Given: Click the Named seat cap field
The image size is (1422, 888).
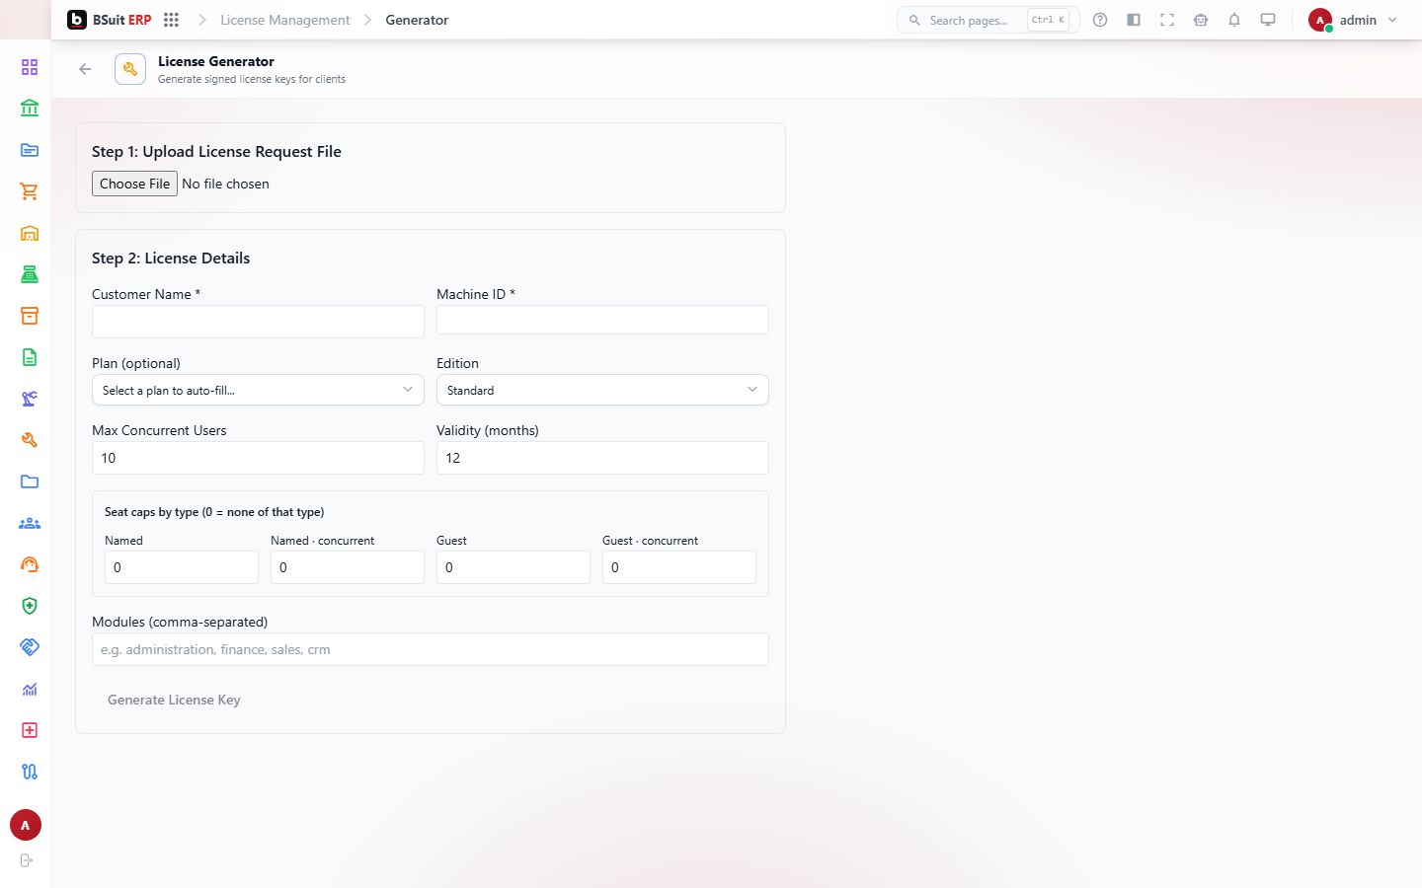Looking at the screenshot, I should (x=182, y=567).
